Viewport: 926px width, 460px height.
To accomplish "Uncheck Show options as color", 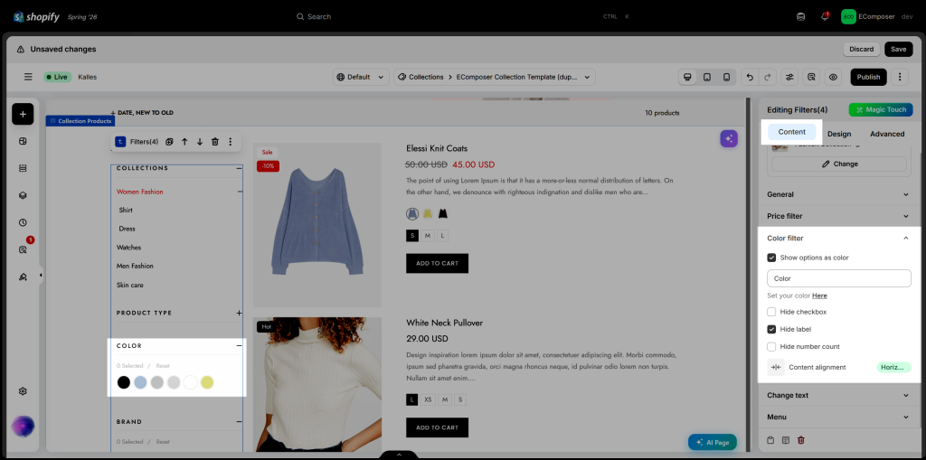I will click(x=771, y=258).
